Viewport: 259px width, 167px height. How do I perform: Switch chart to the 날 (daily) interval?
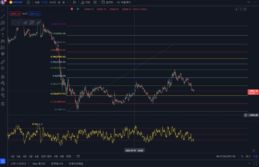pos(59,2)
